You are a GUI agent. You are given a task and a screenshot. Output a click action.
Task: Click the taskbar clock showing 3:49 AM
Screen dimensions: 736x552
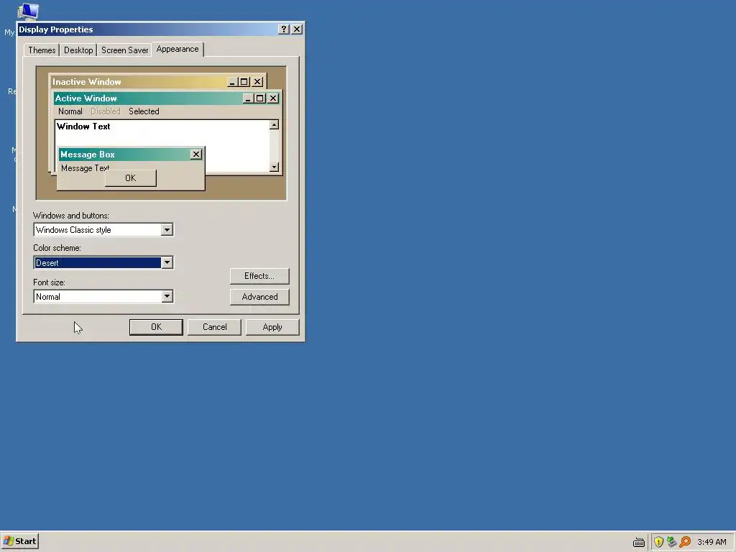pyautogui.click(x=712, y=542)
